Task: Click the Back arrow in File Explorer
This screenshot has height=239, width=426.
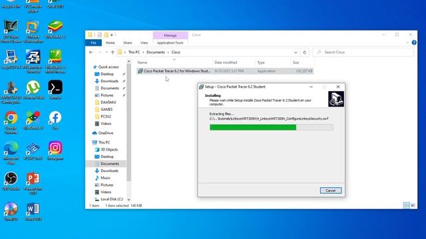Action: click(91, 52)
